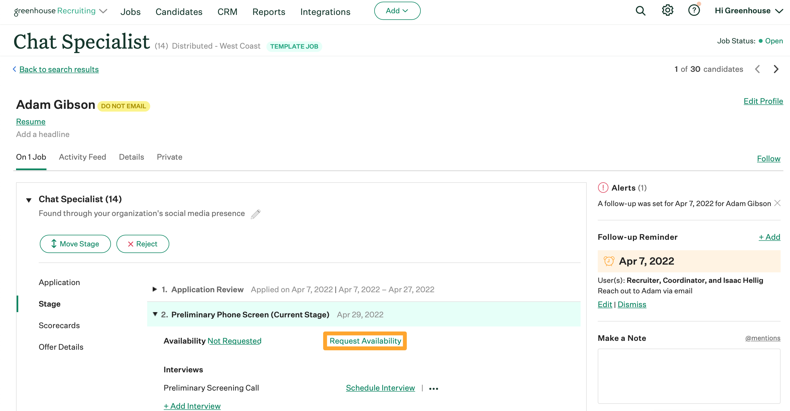Open the Integrations menu
The height and width of the screenshot is (411, 790).
(325, 12)
